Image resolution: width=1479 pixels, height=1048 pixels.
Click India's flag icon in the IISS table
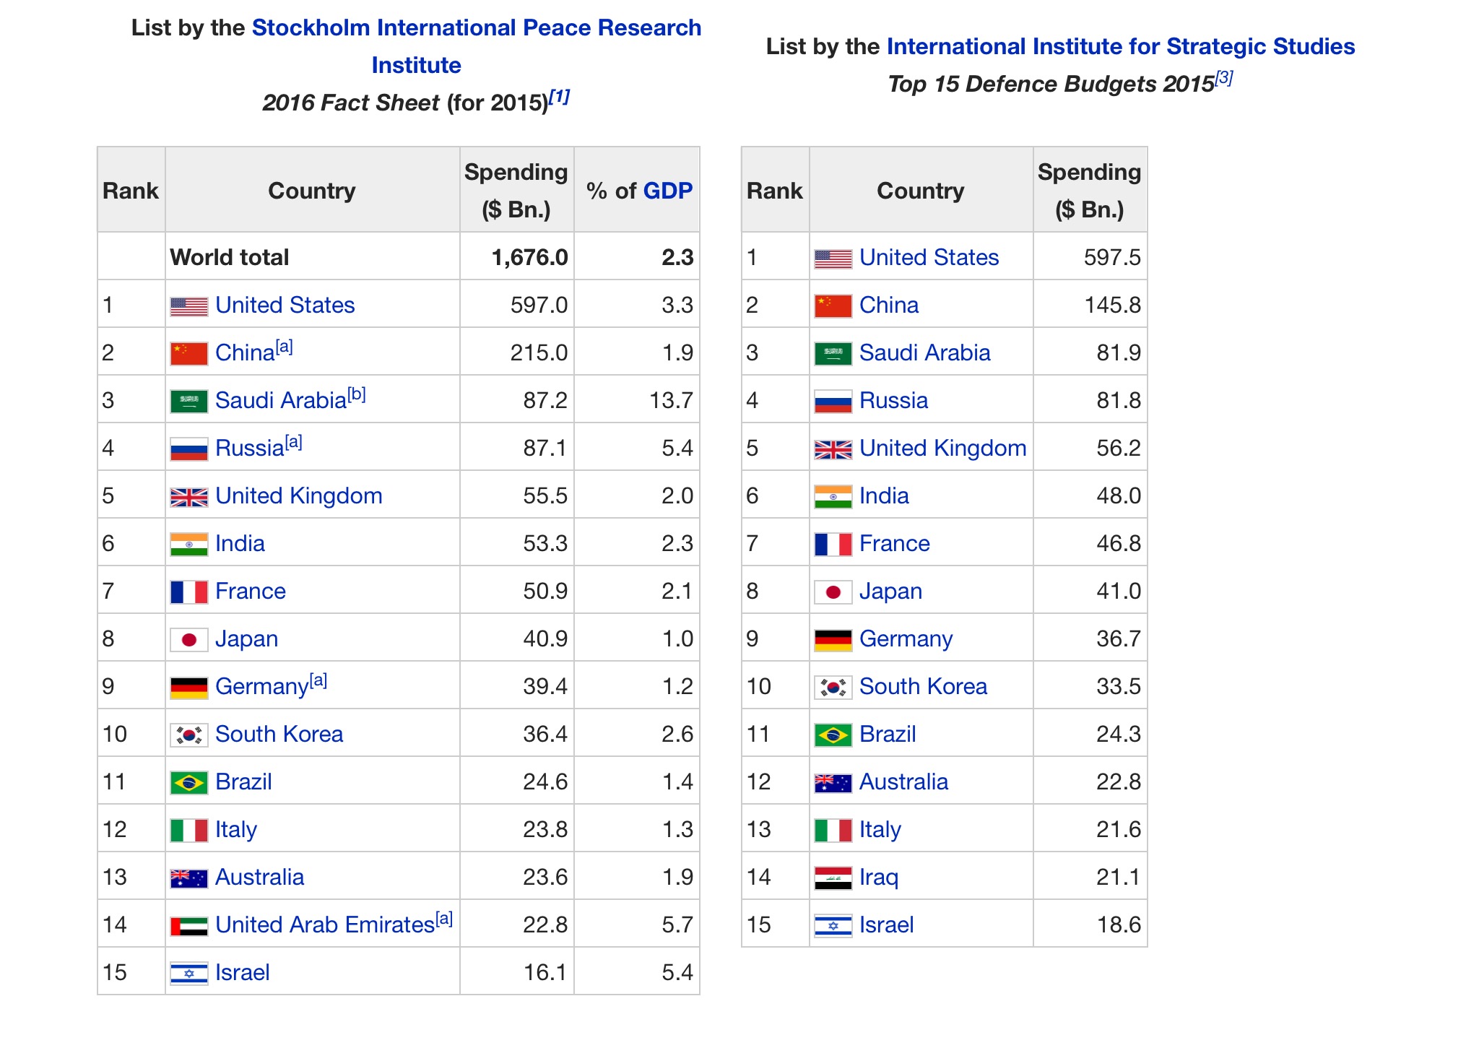point(833,497)
